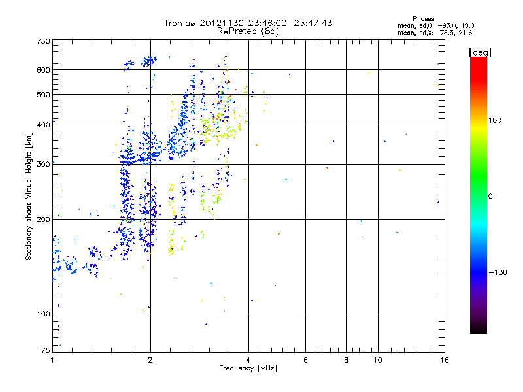Click the "Stationary phase Virtual Height [km]" axis label

coord(29,196)
